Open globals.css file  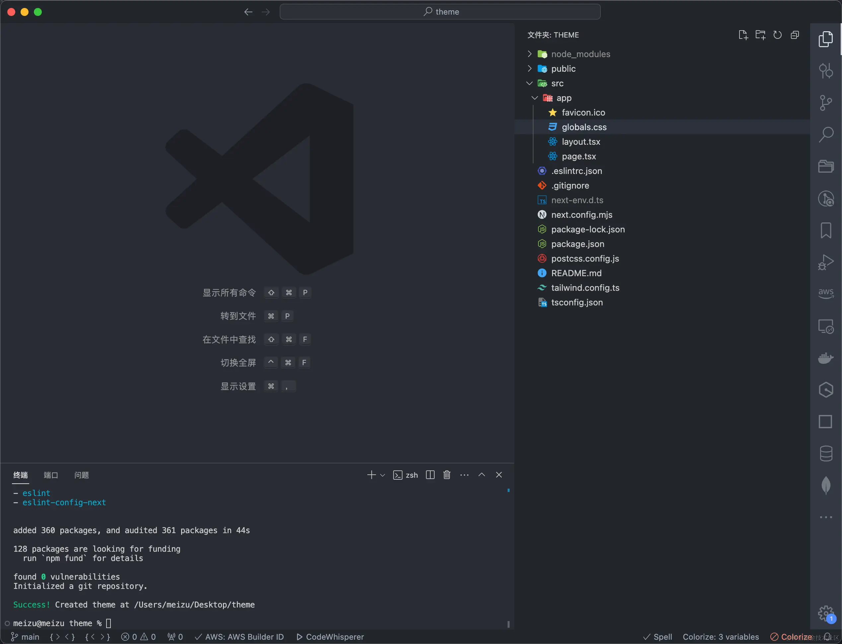[662, 127]
